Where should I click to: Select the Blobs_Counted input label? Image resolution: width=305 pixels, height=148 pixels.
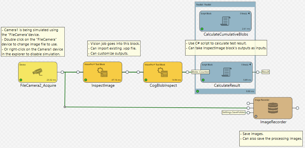(200, 72)
